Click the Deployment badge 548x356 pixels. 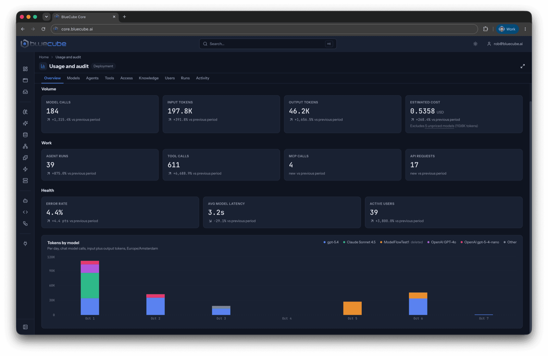pos(103,66)
